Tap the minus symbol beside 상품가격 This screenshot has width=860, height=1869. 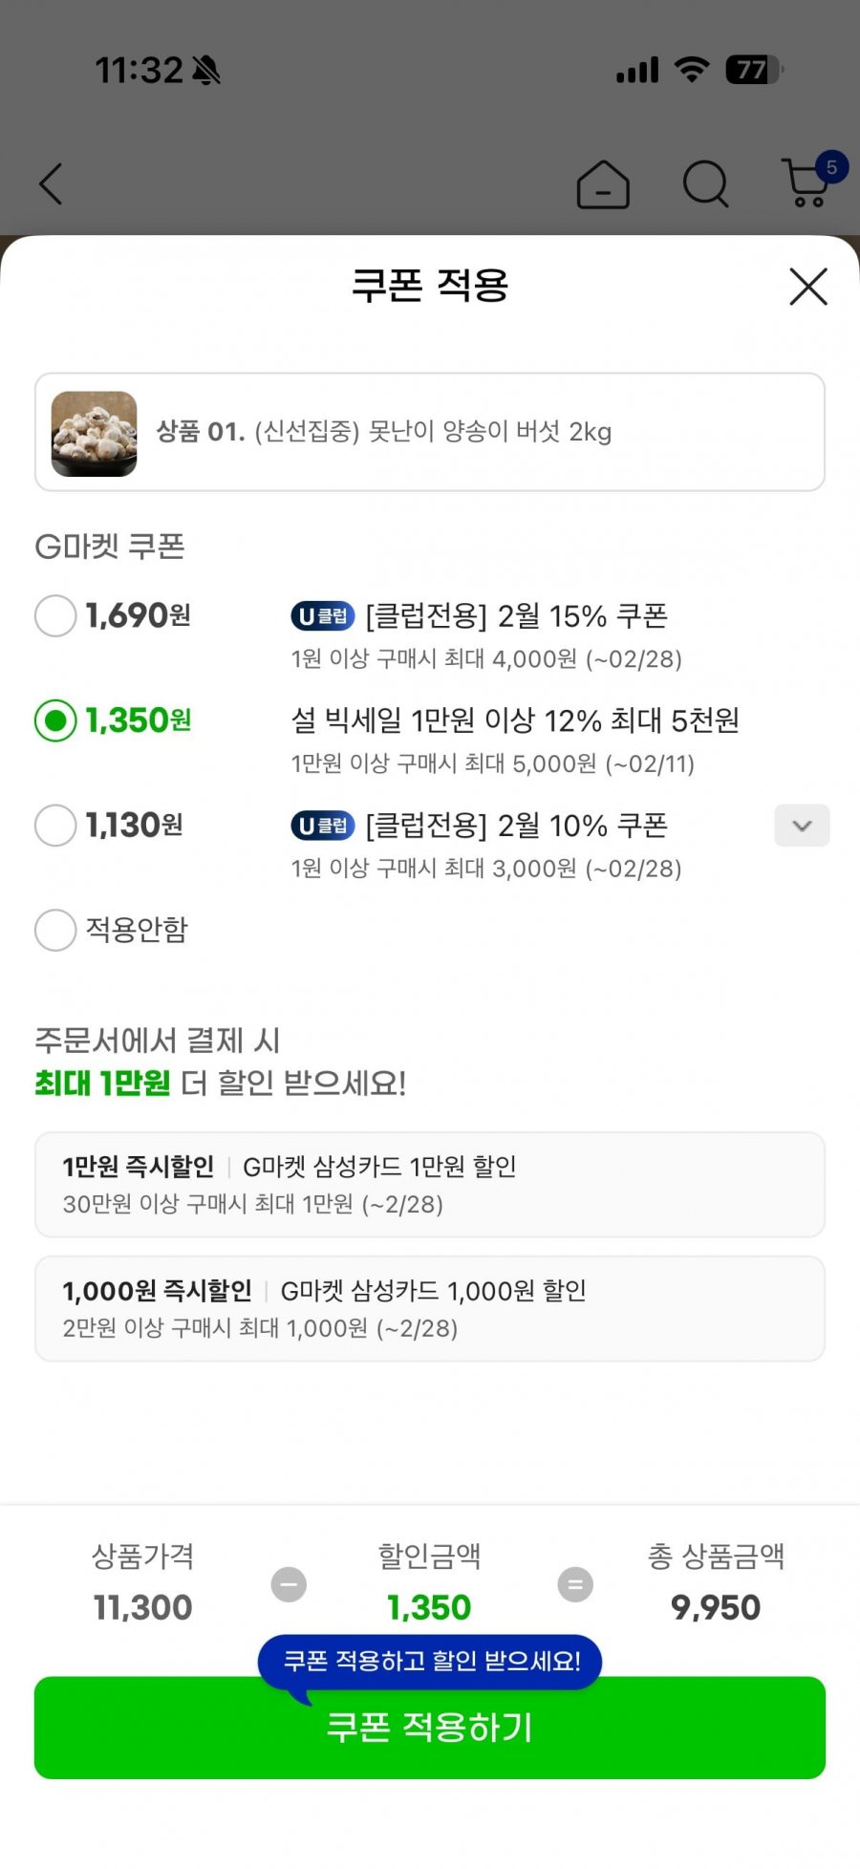289,1584
